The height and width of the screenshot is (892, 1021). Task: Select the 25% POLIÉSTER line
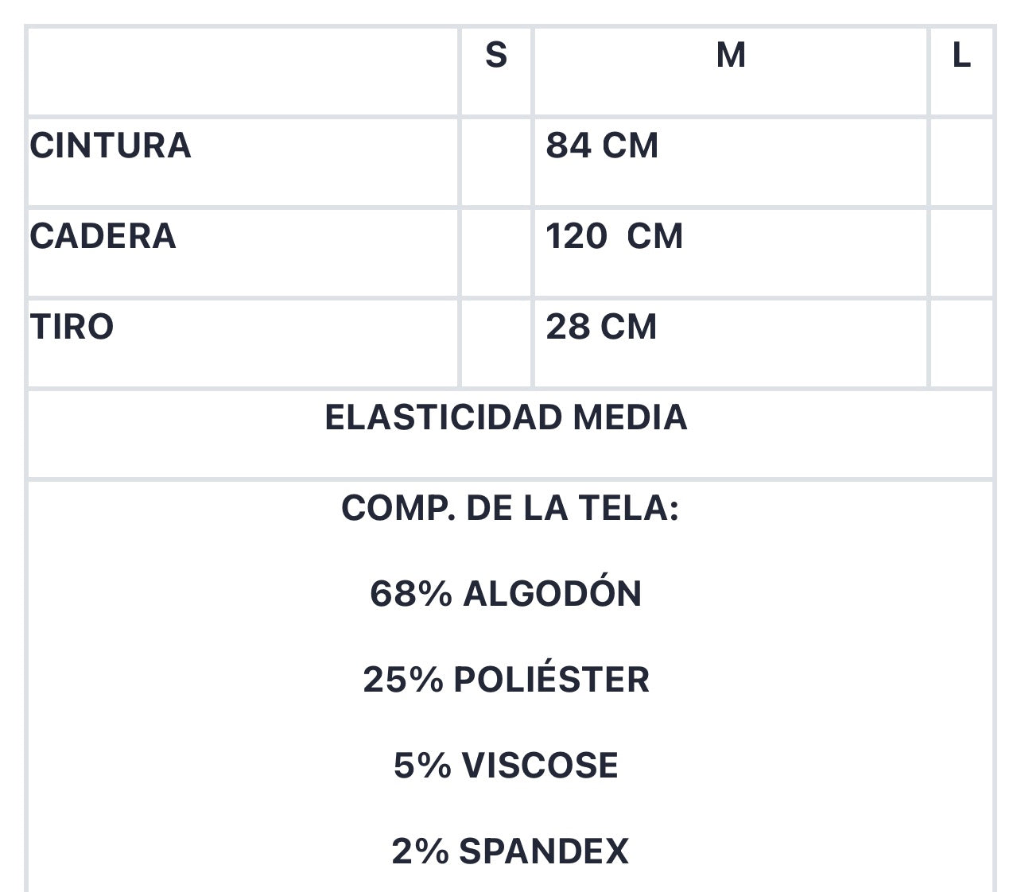(x=507, y=679)
